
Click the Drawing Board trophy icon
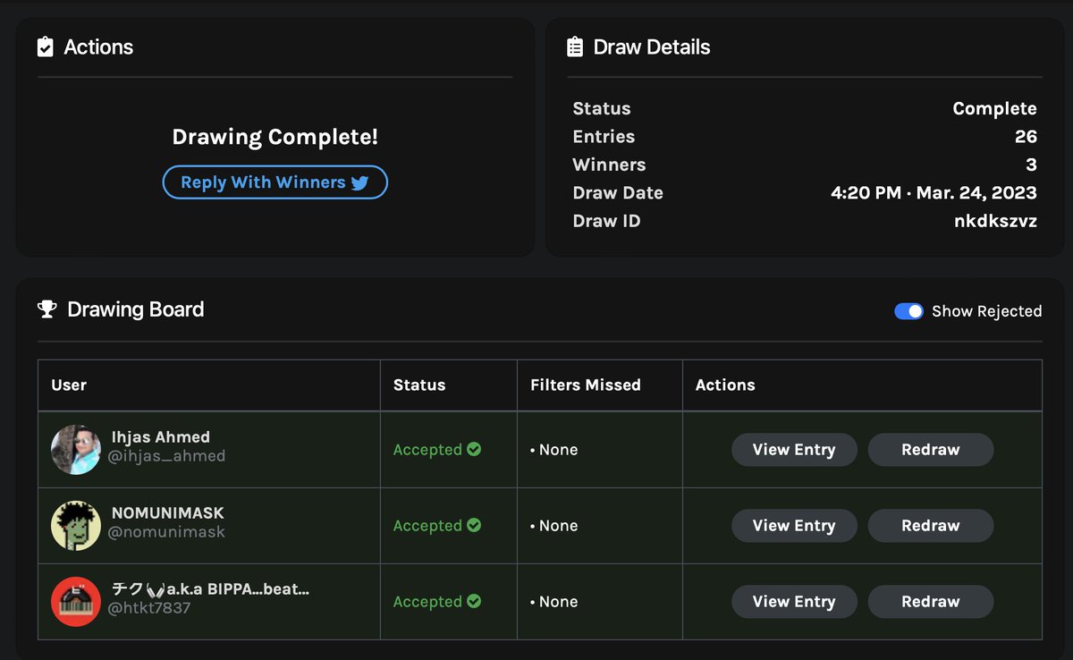[x=46, y=309]
